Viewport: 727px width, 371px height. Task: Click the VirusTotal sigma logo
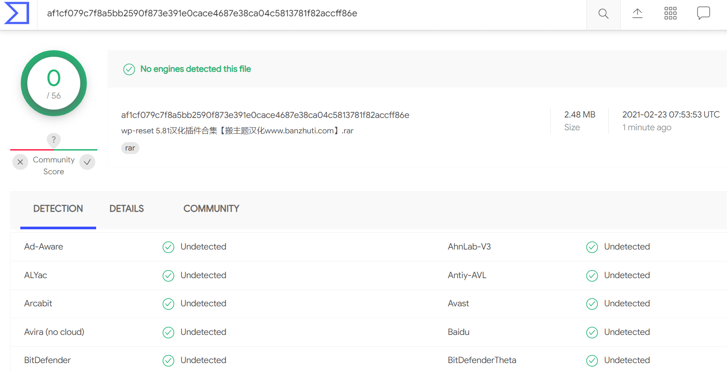tap(17, 13)
